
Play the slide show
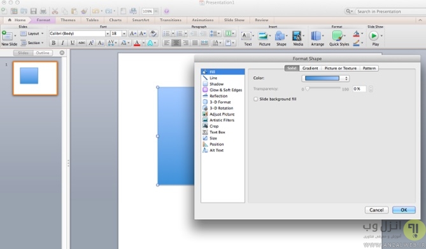tap(375, 39)
